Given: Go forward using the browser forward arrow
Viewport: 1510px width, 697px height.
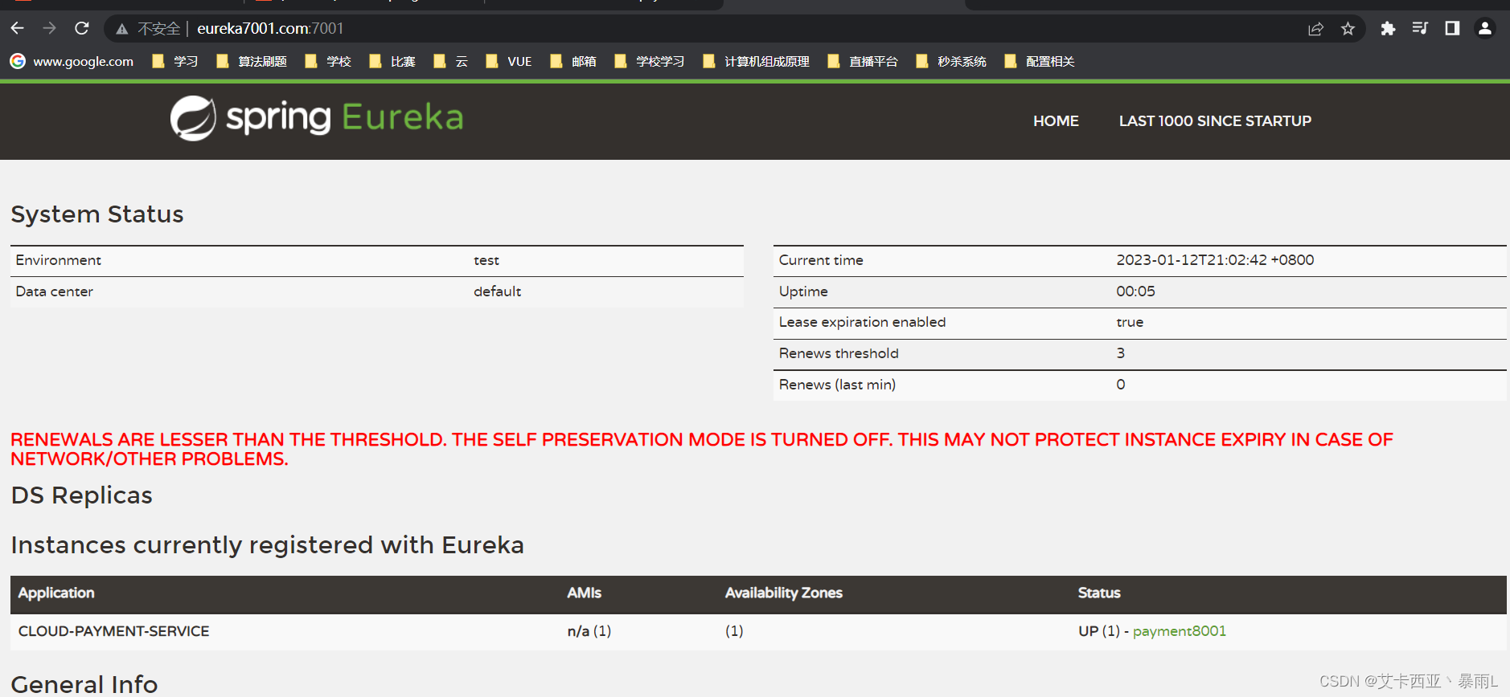Looking at the screenshot, I should click(x=50, y=28).
